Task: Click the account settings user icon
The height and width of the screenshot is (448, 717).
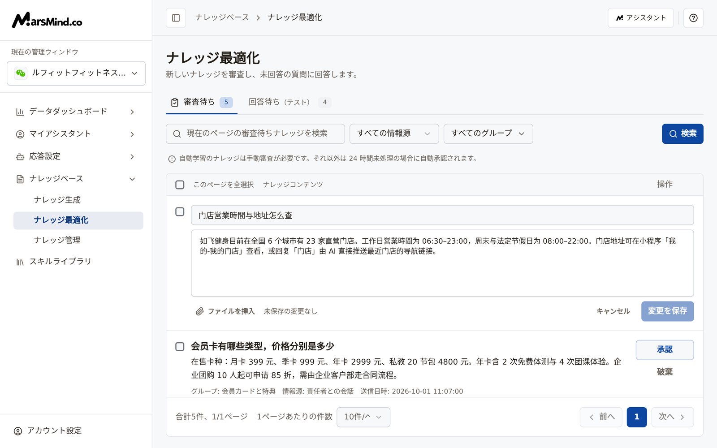Action: click(18, 431)
